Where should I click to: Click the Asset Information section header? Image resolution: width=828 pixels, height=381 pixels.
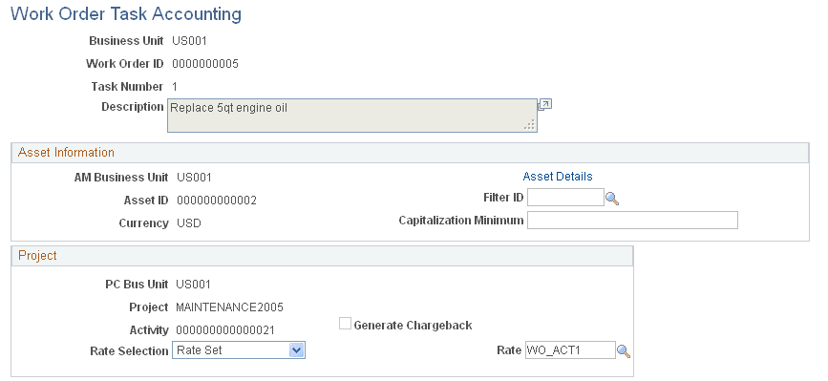coord(410,153)
